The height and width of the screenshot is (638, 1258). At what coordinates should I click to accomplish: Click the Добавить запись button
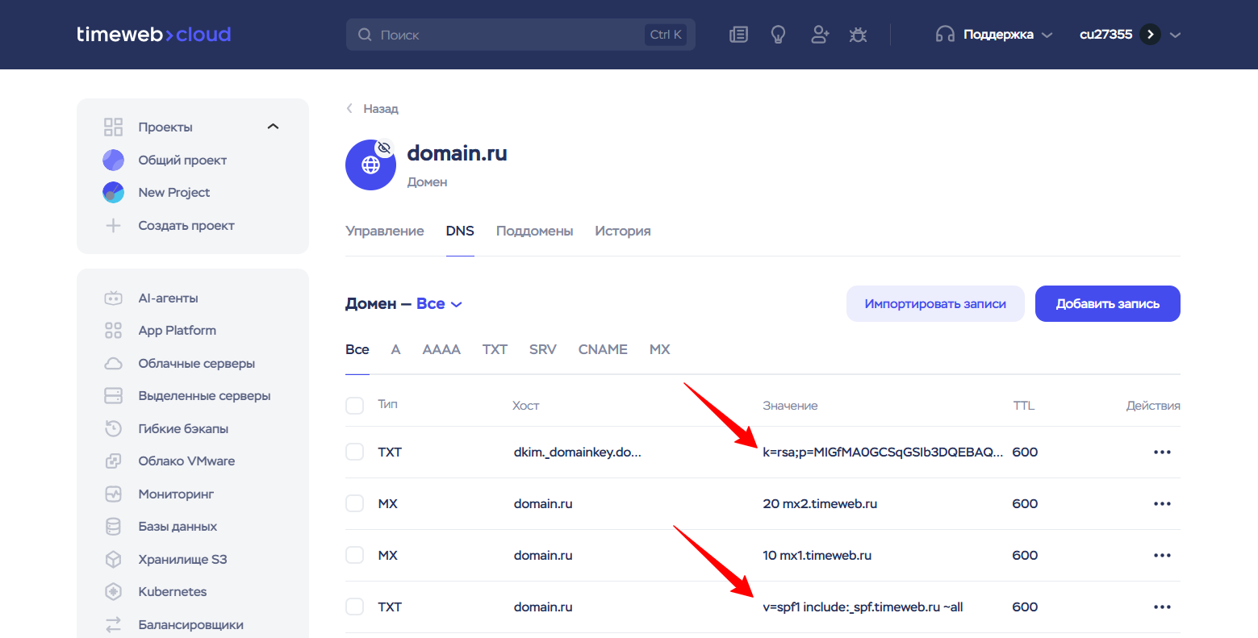coord(1107,304)
